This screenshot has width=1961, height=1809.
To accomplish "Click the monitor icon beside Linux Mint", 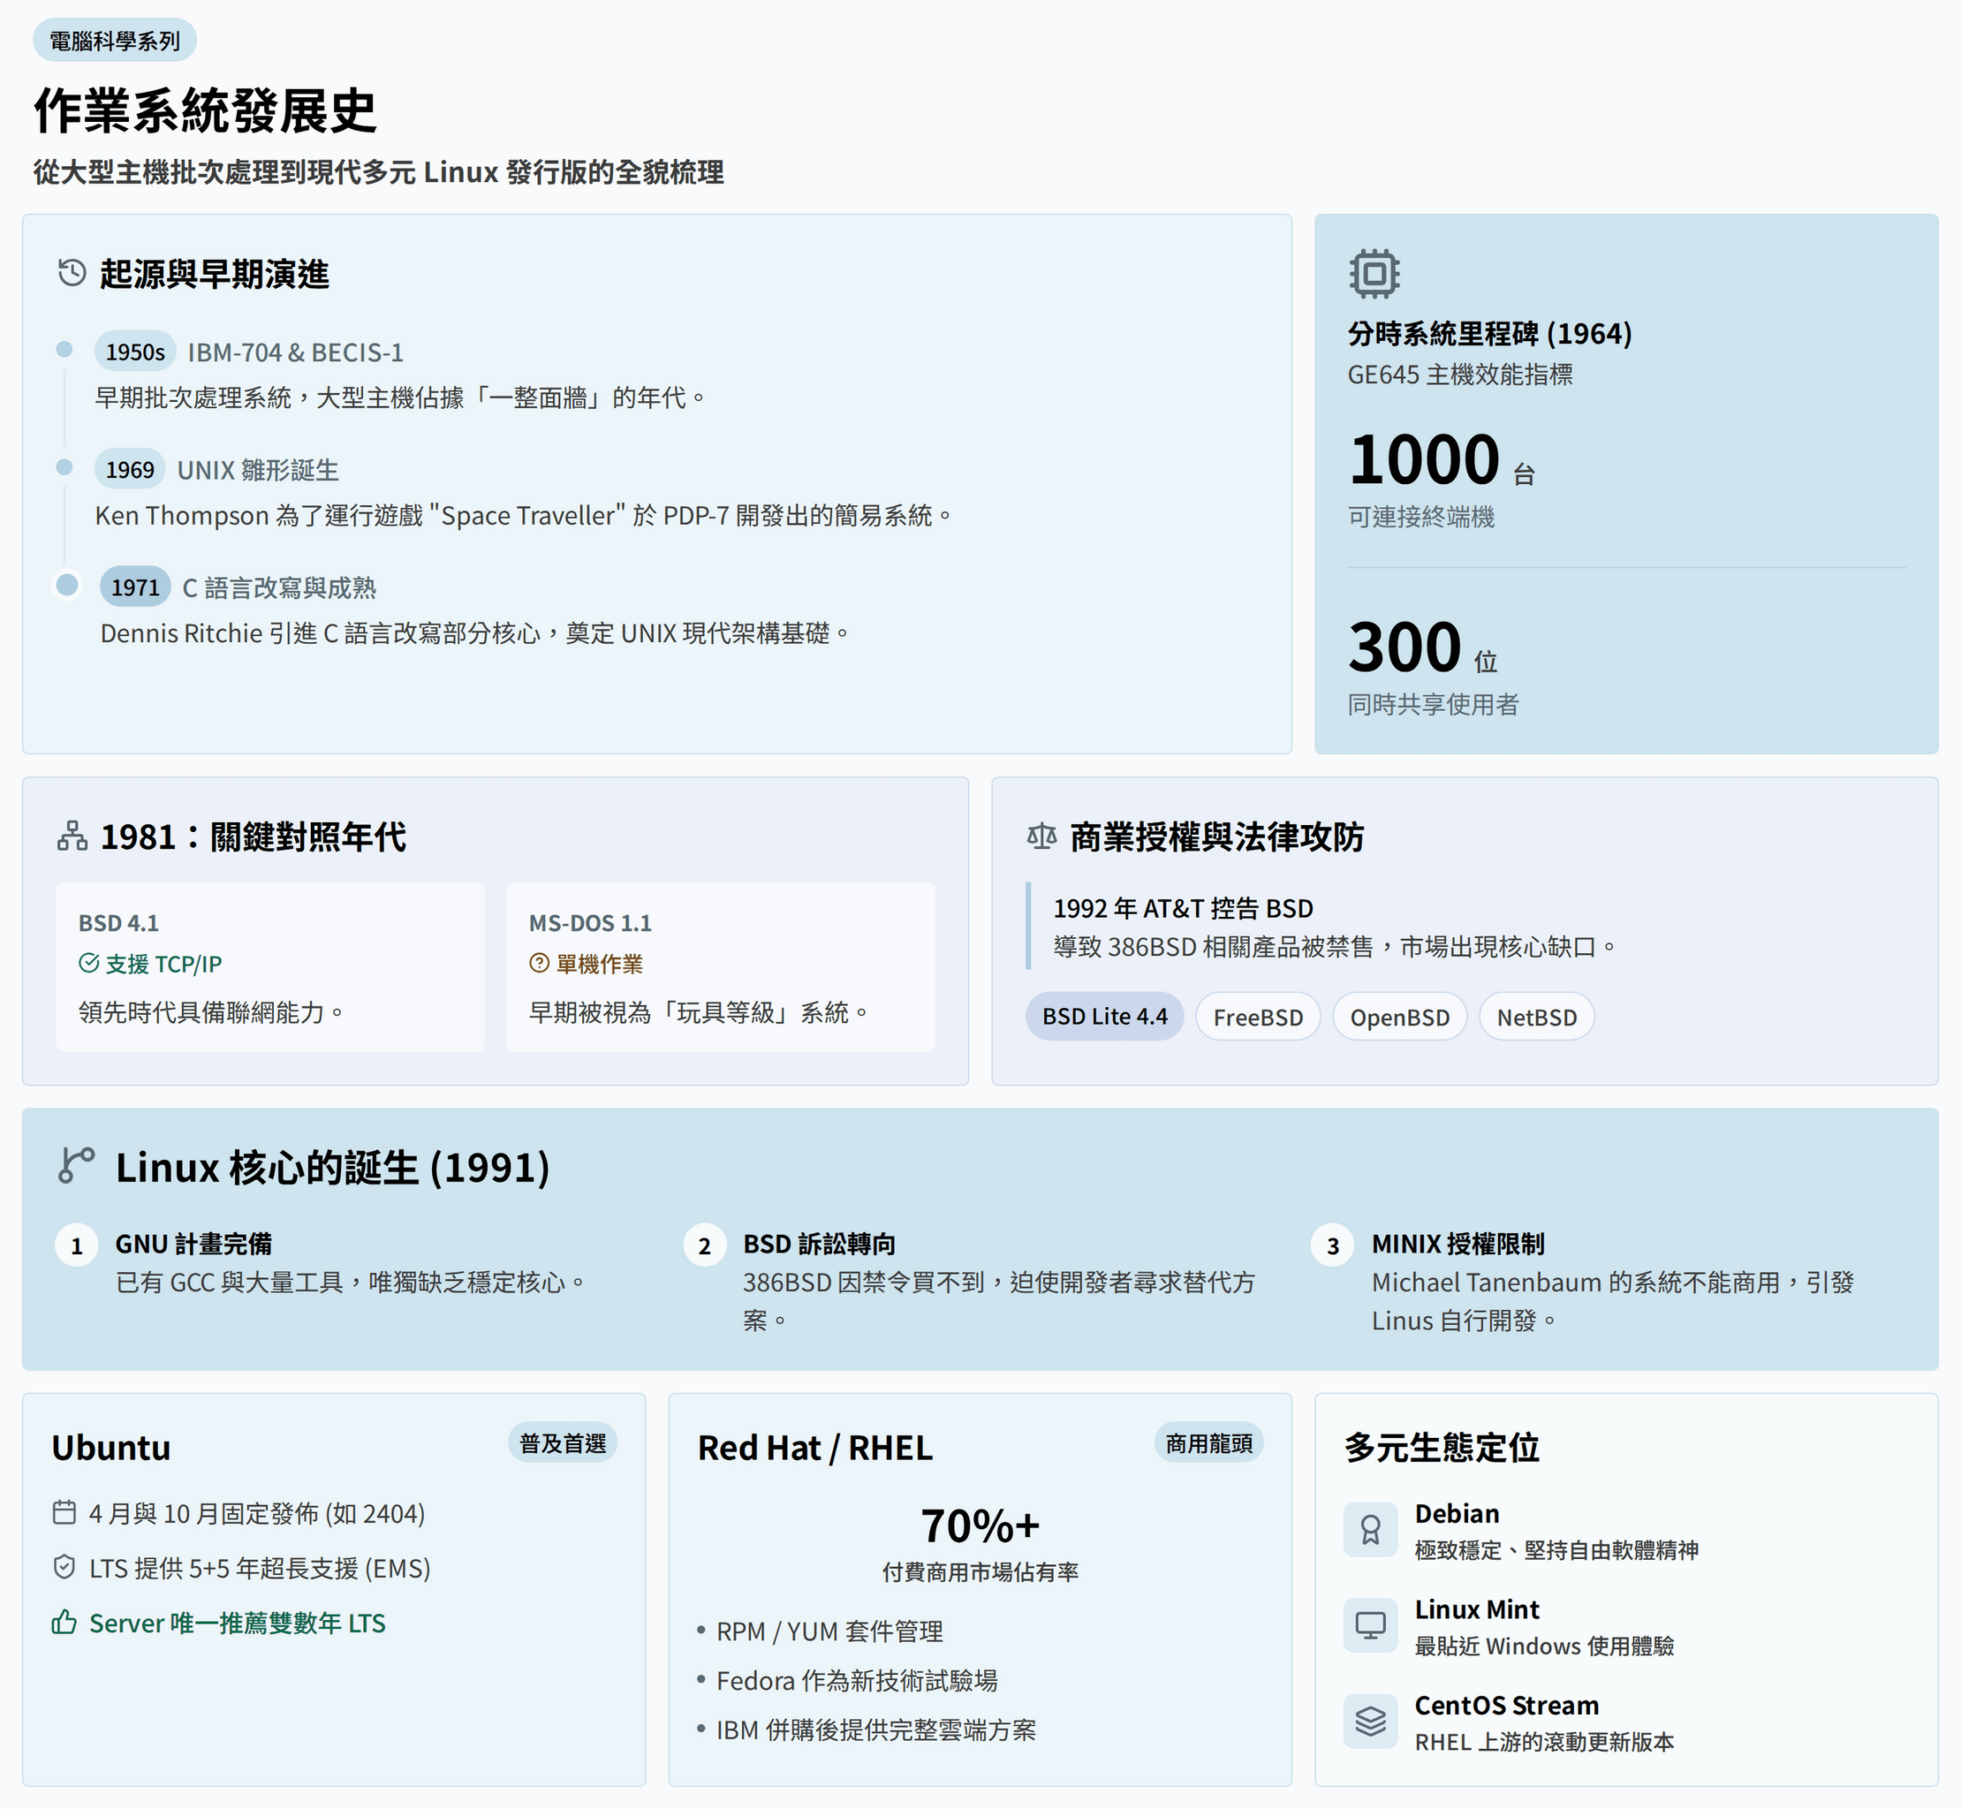I will click(1370, 1625).
